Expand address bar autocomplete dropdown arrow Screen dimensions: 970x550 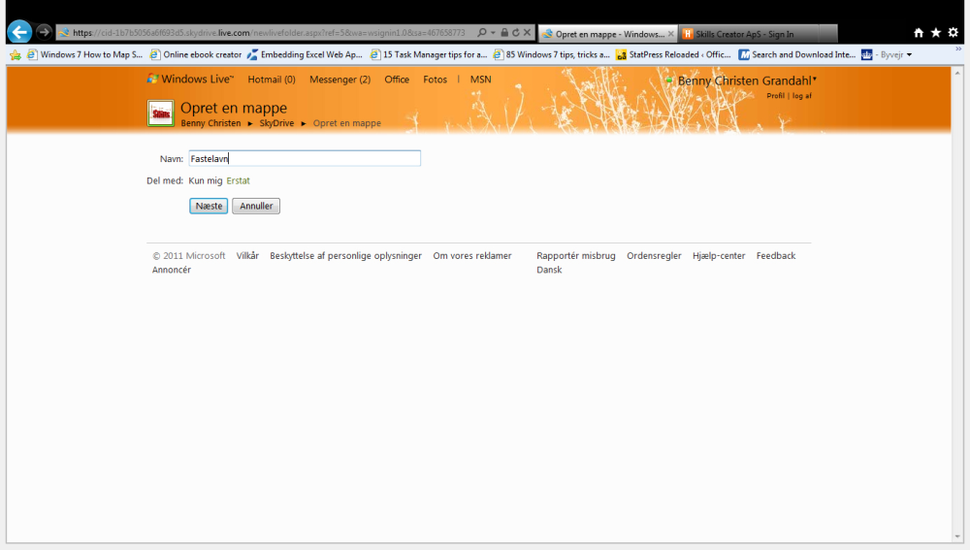(x=493, y=33)
